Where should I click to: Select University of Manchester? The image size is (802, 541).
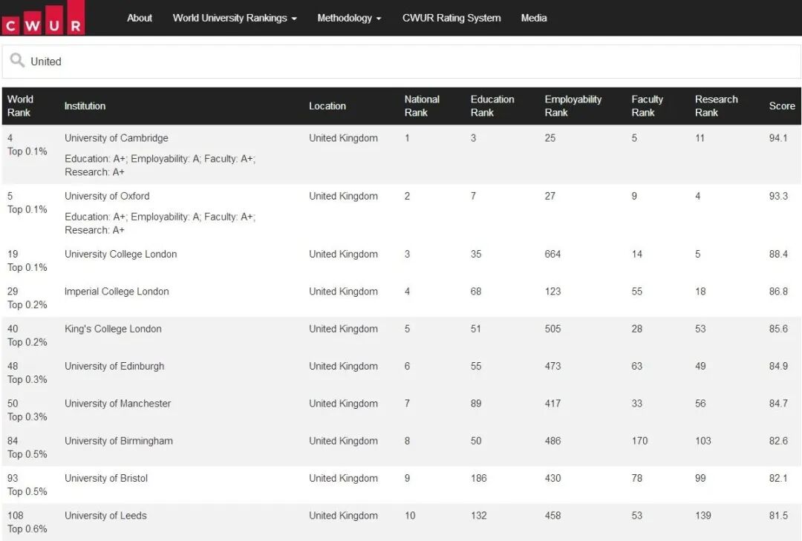coord(117,404)
